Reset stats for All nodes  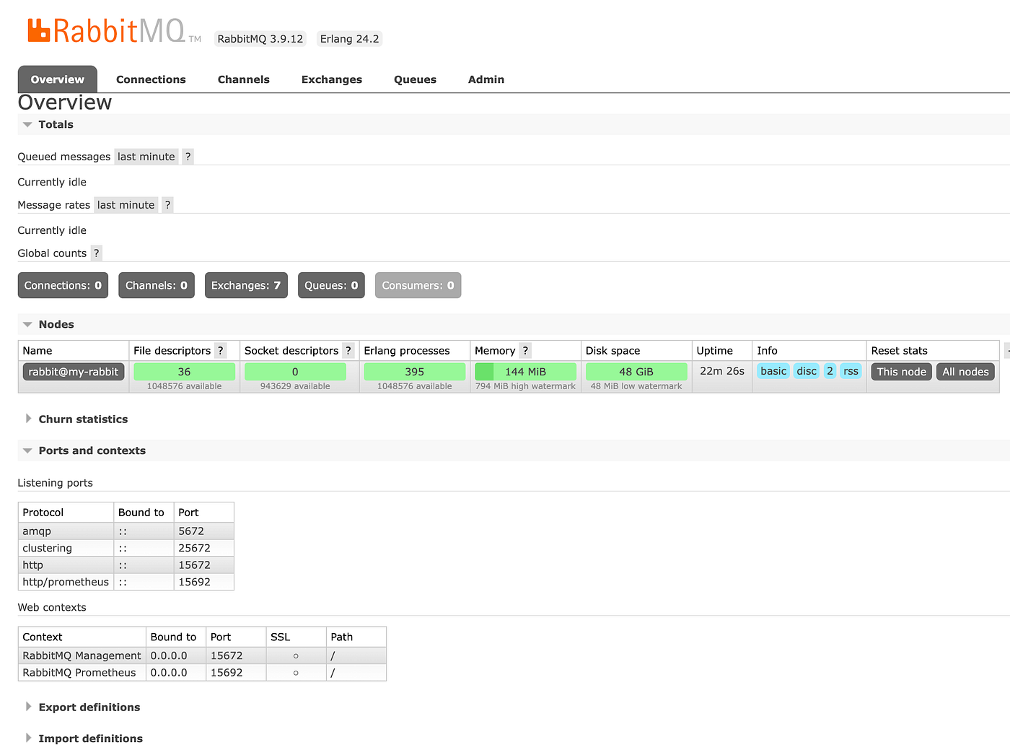965,371
